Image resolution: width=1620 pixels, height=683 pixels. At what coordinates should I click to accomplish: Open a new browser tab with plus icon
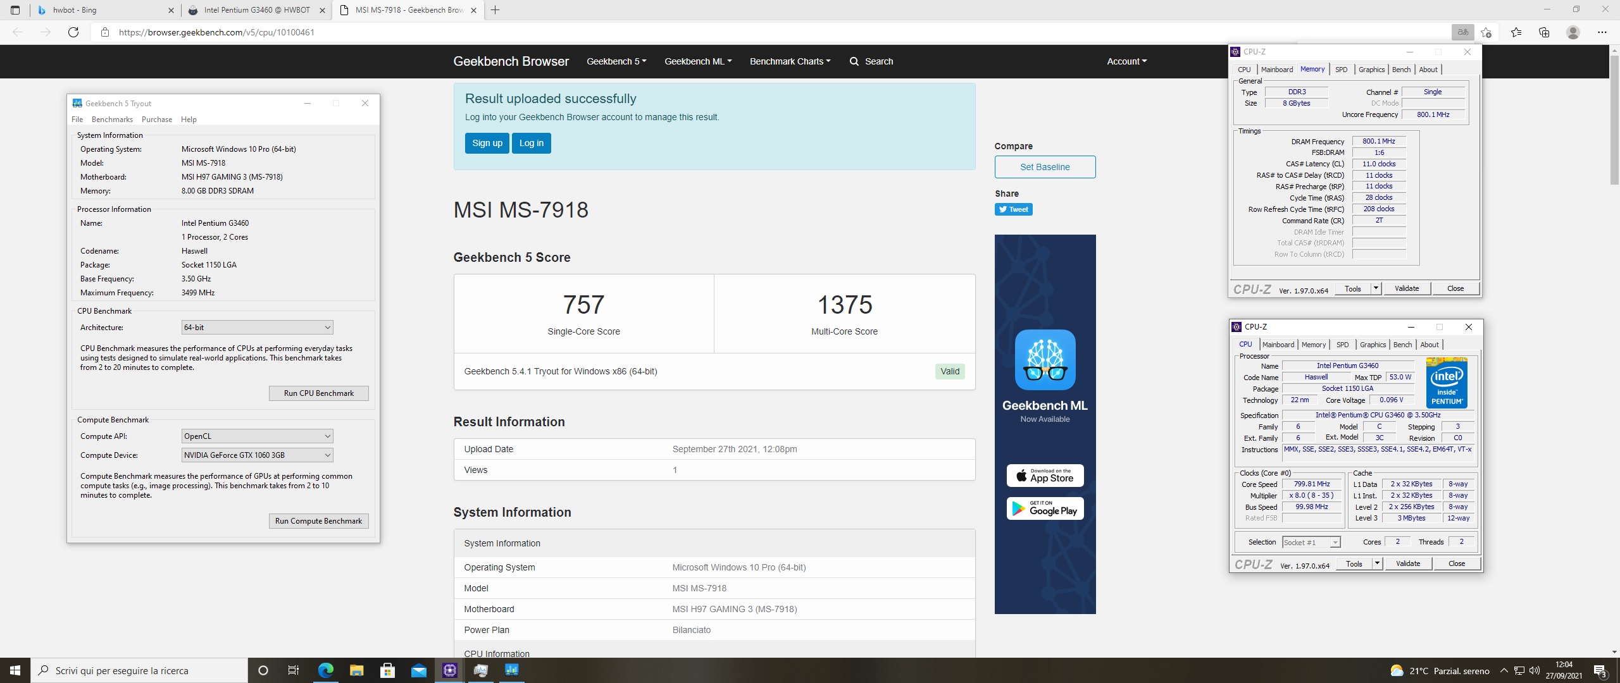click(x=495, y=10)
